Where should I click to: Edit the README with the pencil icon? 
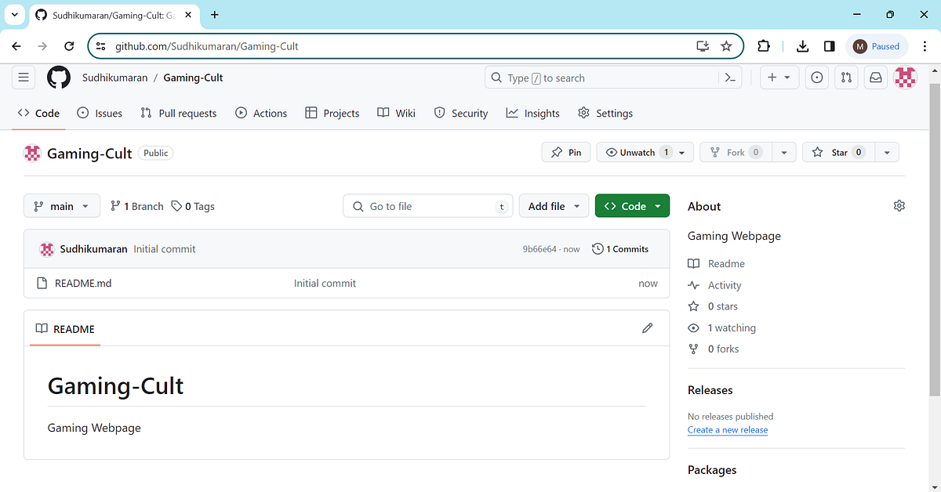[647, 327]
